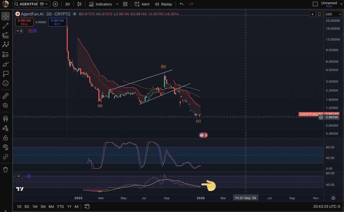
Task: Open chart settings gear near time axis
Action: (x=333, y=198)
